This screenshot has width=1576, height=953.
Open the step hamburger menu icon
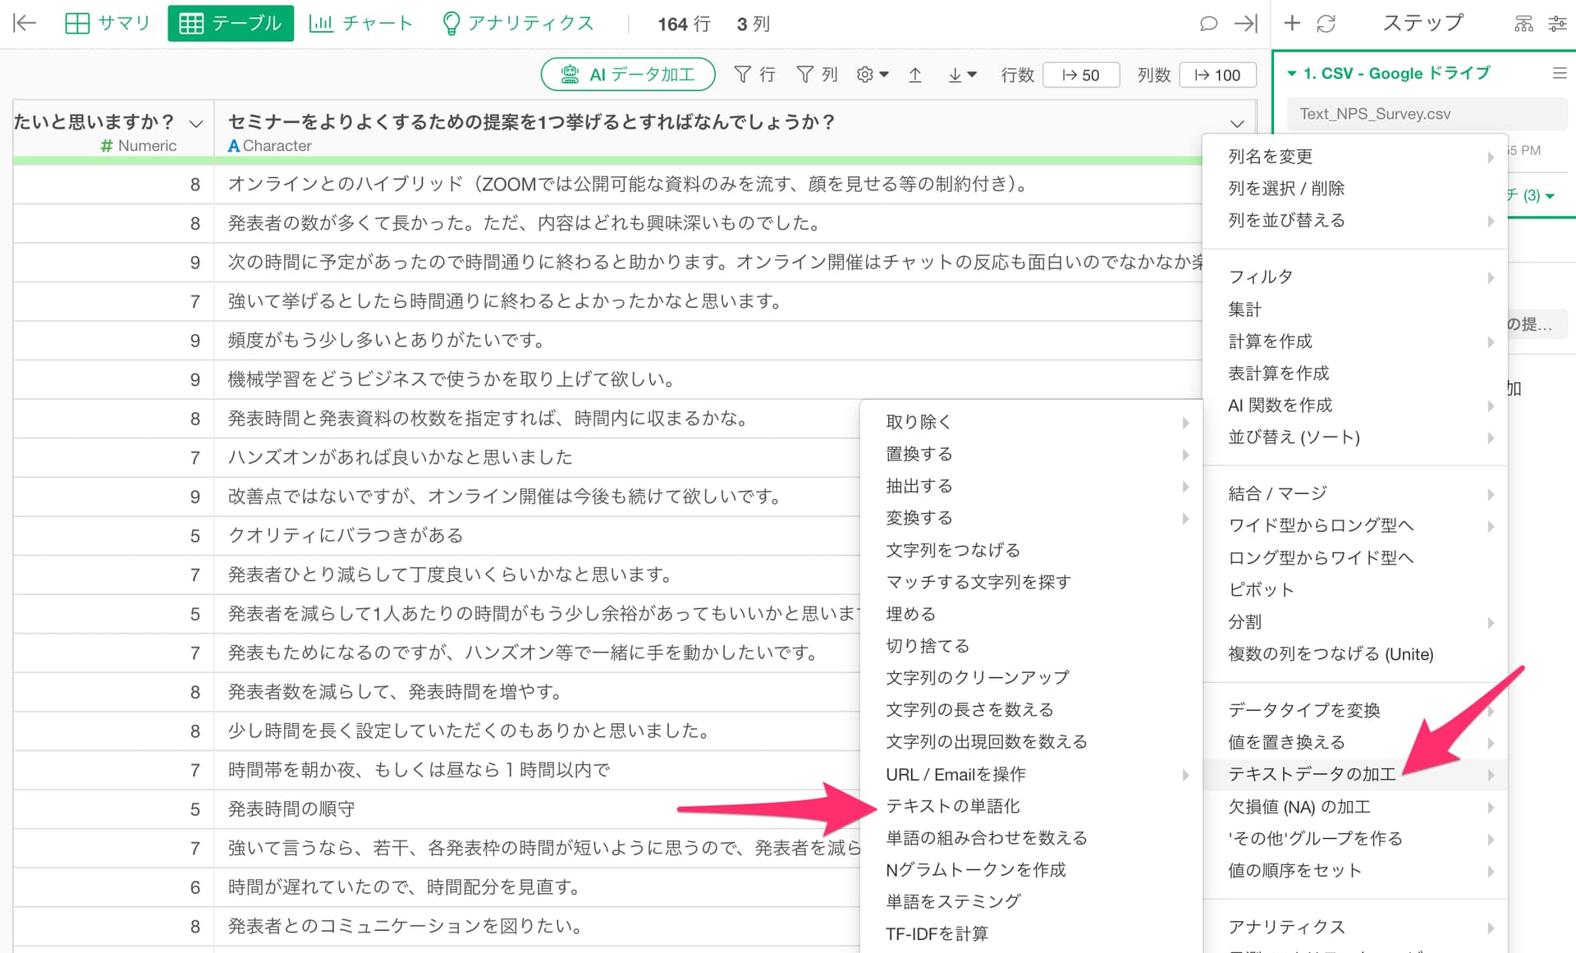tap(1560, 73)
